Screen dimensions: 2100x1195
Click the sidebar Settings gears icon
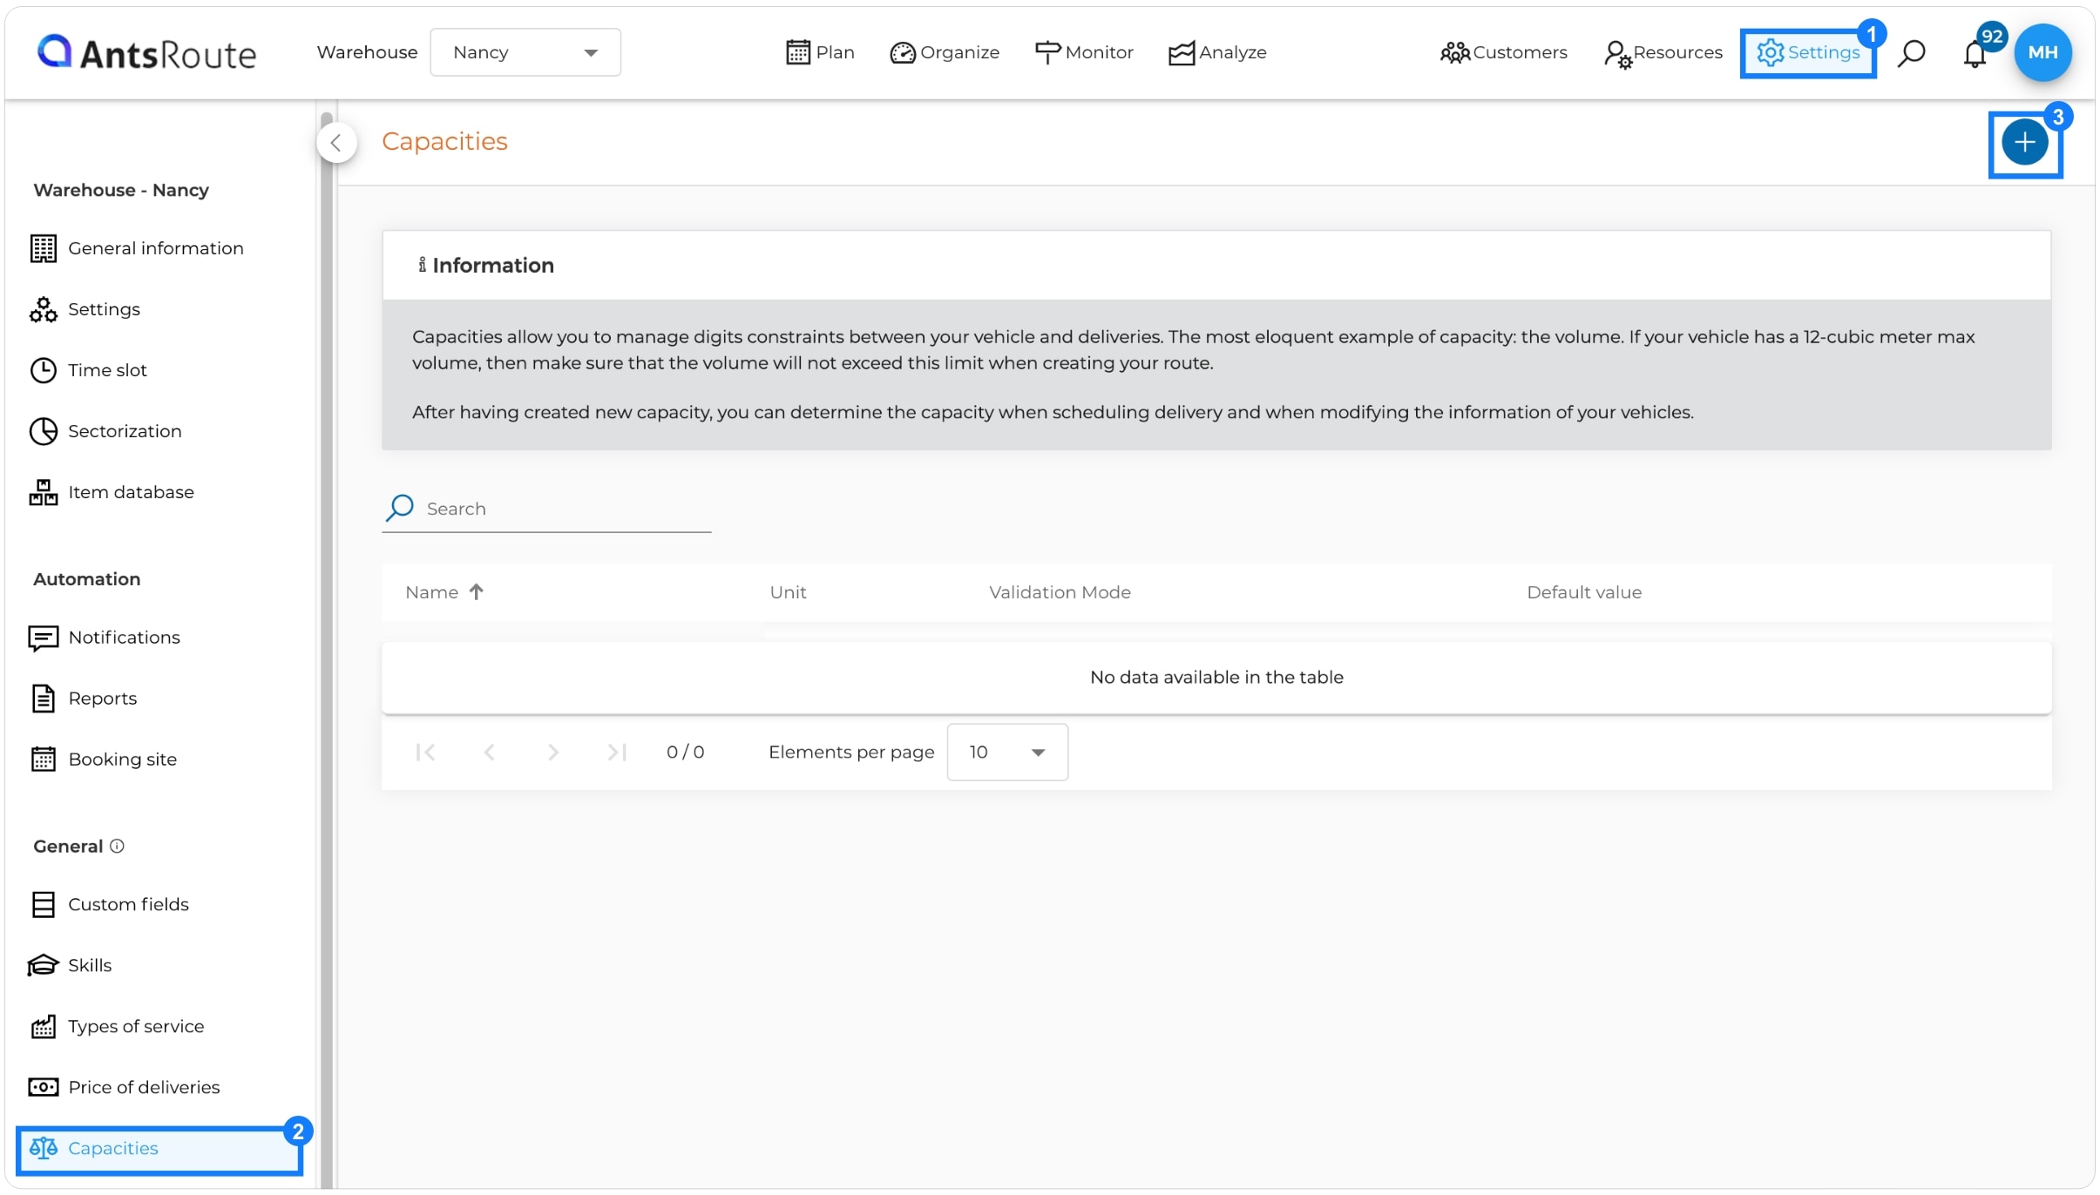[44, 309]
